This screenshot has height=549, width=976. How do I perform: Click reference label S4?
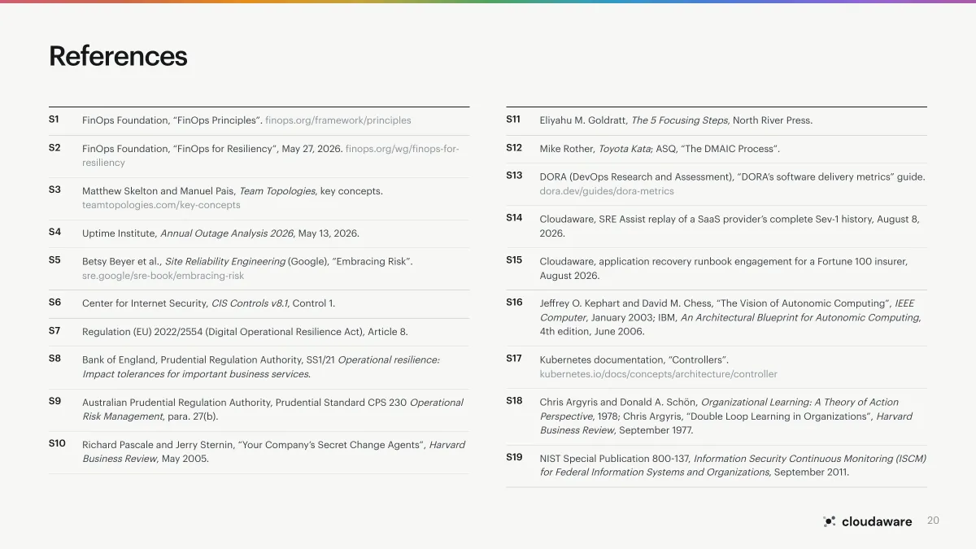tap(54, 232)
